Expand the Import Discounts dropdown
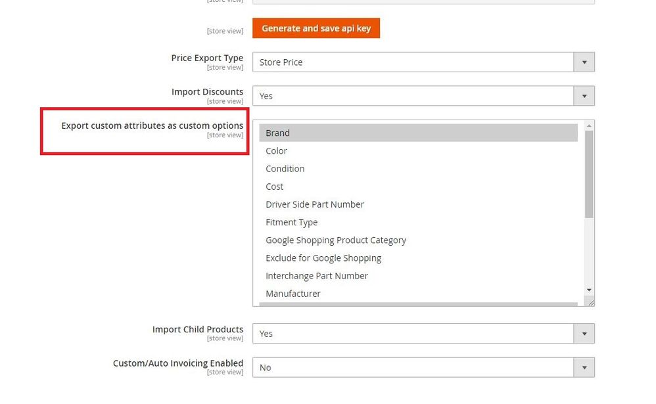The height and width of the screenshot is (404, 656). click(423, 96)
